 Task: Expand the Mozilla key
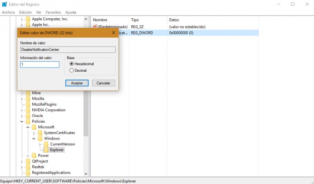[22, 99]
